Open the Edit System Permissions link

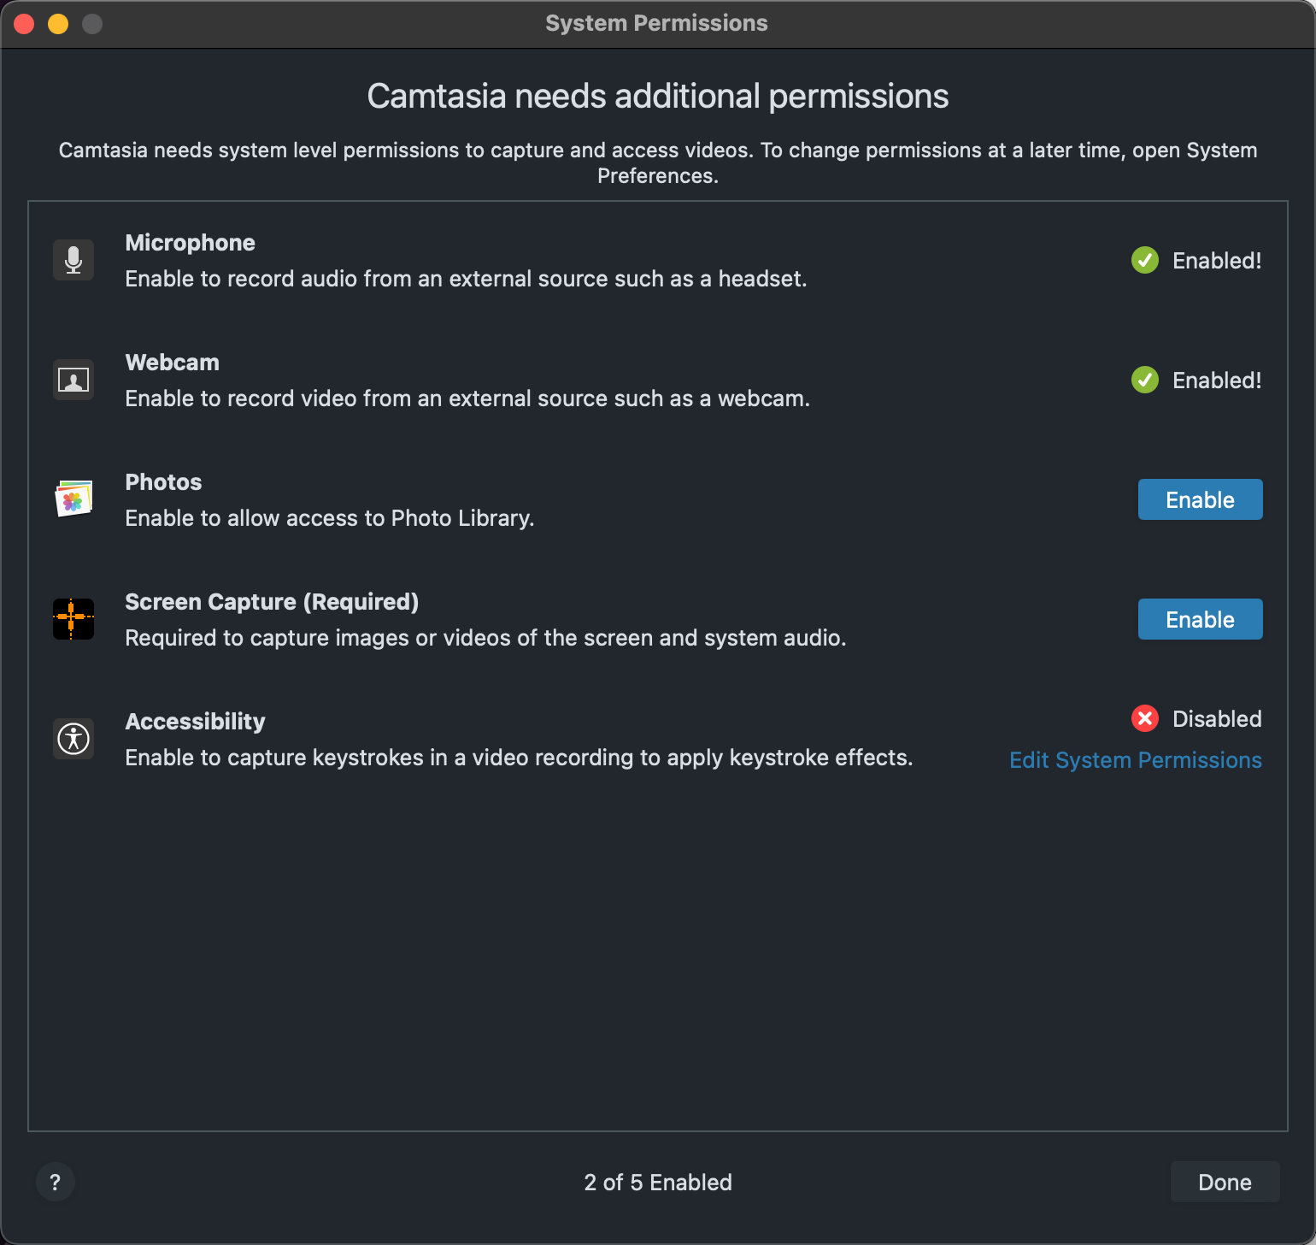click(1136, 760)
